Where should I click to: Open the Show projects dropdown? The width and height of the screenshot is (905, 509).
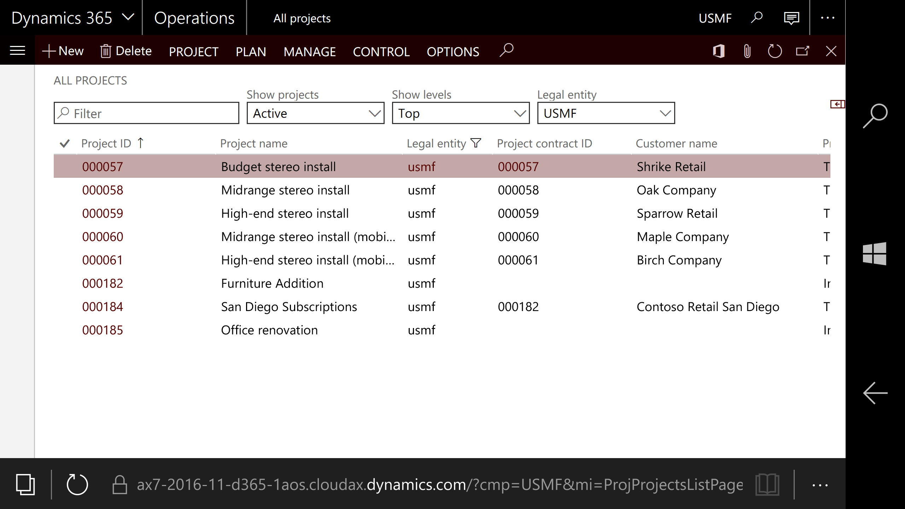(x=315, y=113)
